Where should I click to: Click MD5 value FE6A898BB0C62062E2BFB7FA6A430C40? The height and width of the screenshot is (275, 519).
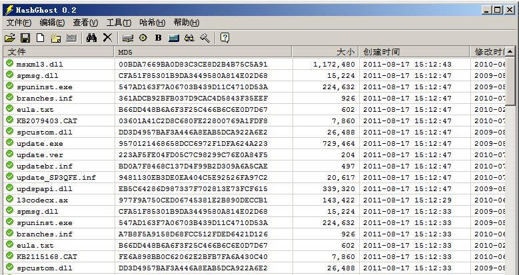tap(193, 257)
